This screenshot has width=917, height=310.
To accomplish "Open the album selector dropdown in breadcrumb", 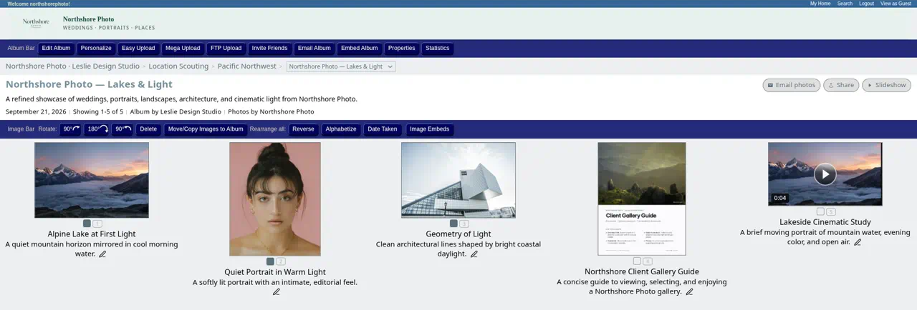I will click(341, 66).
